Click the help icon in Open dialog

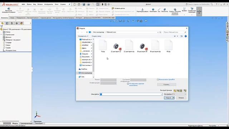[186, 36]
